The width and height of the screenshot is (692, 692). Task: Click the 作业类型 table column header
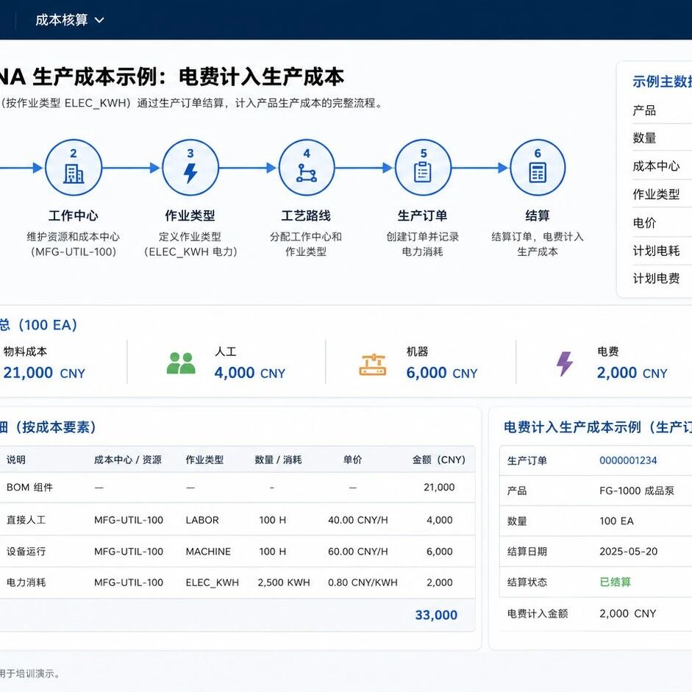(x=204, y=460)
